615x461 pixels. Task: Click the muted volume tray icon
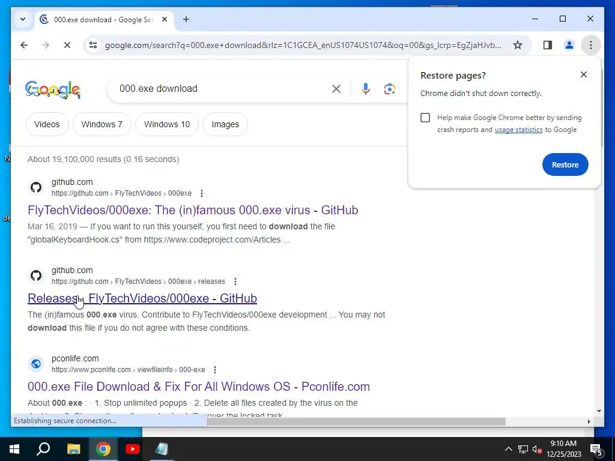click(x=538, y=449)
